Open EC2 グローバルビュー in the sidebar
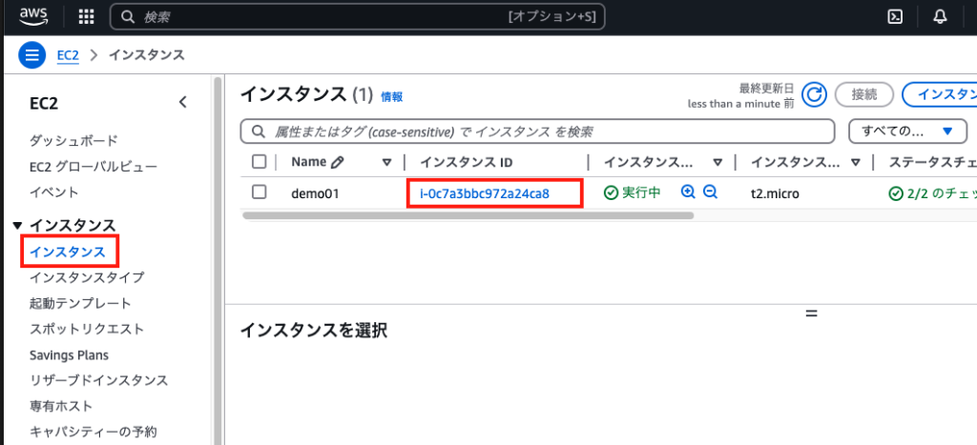Viewport: 977px width, 445px height. coord(94,167)
